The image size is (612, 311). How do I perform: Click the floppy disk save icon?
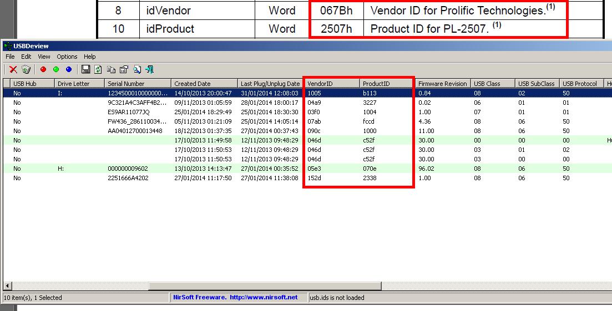(x=86, y=69)
